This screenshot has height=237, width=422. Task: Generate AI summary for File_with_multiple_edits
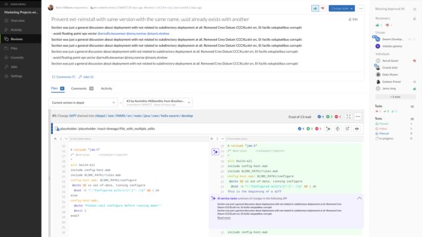coord(328,129)
